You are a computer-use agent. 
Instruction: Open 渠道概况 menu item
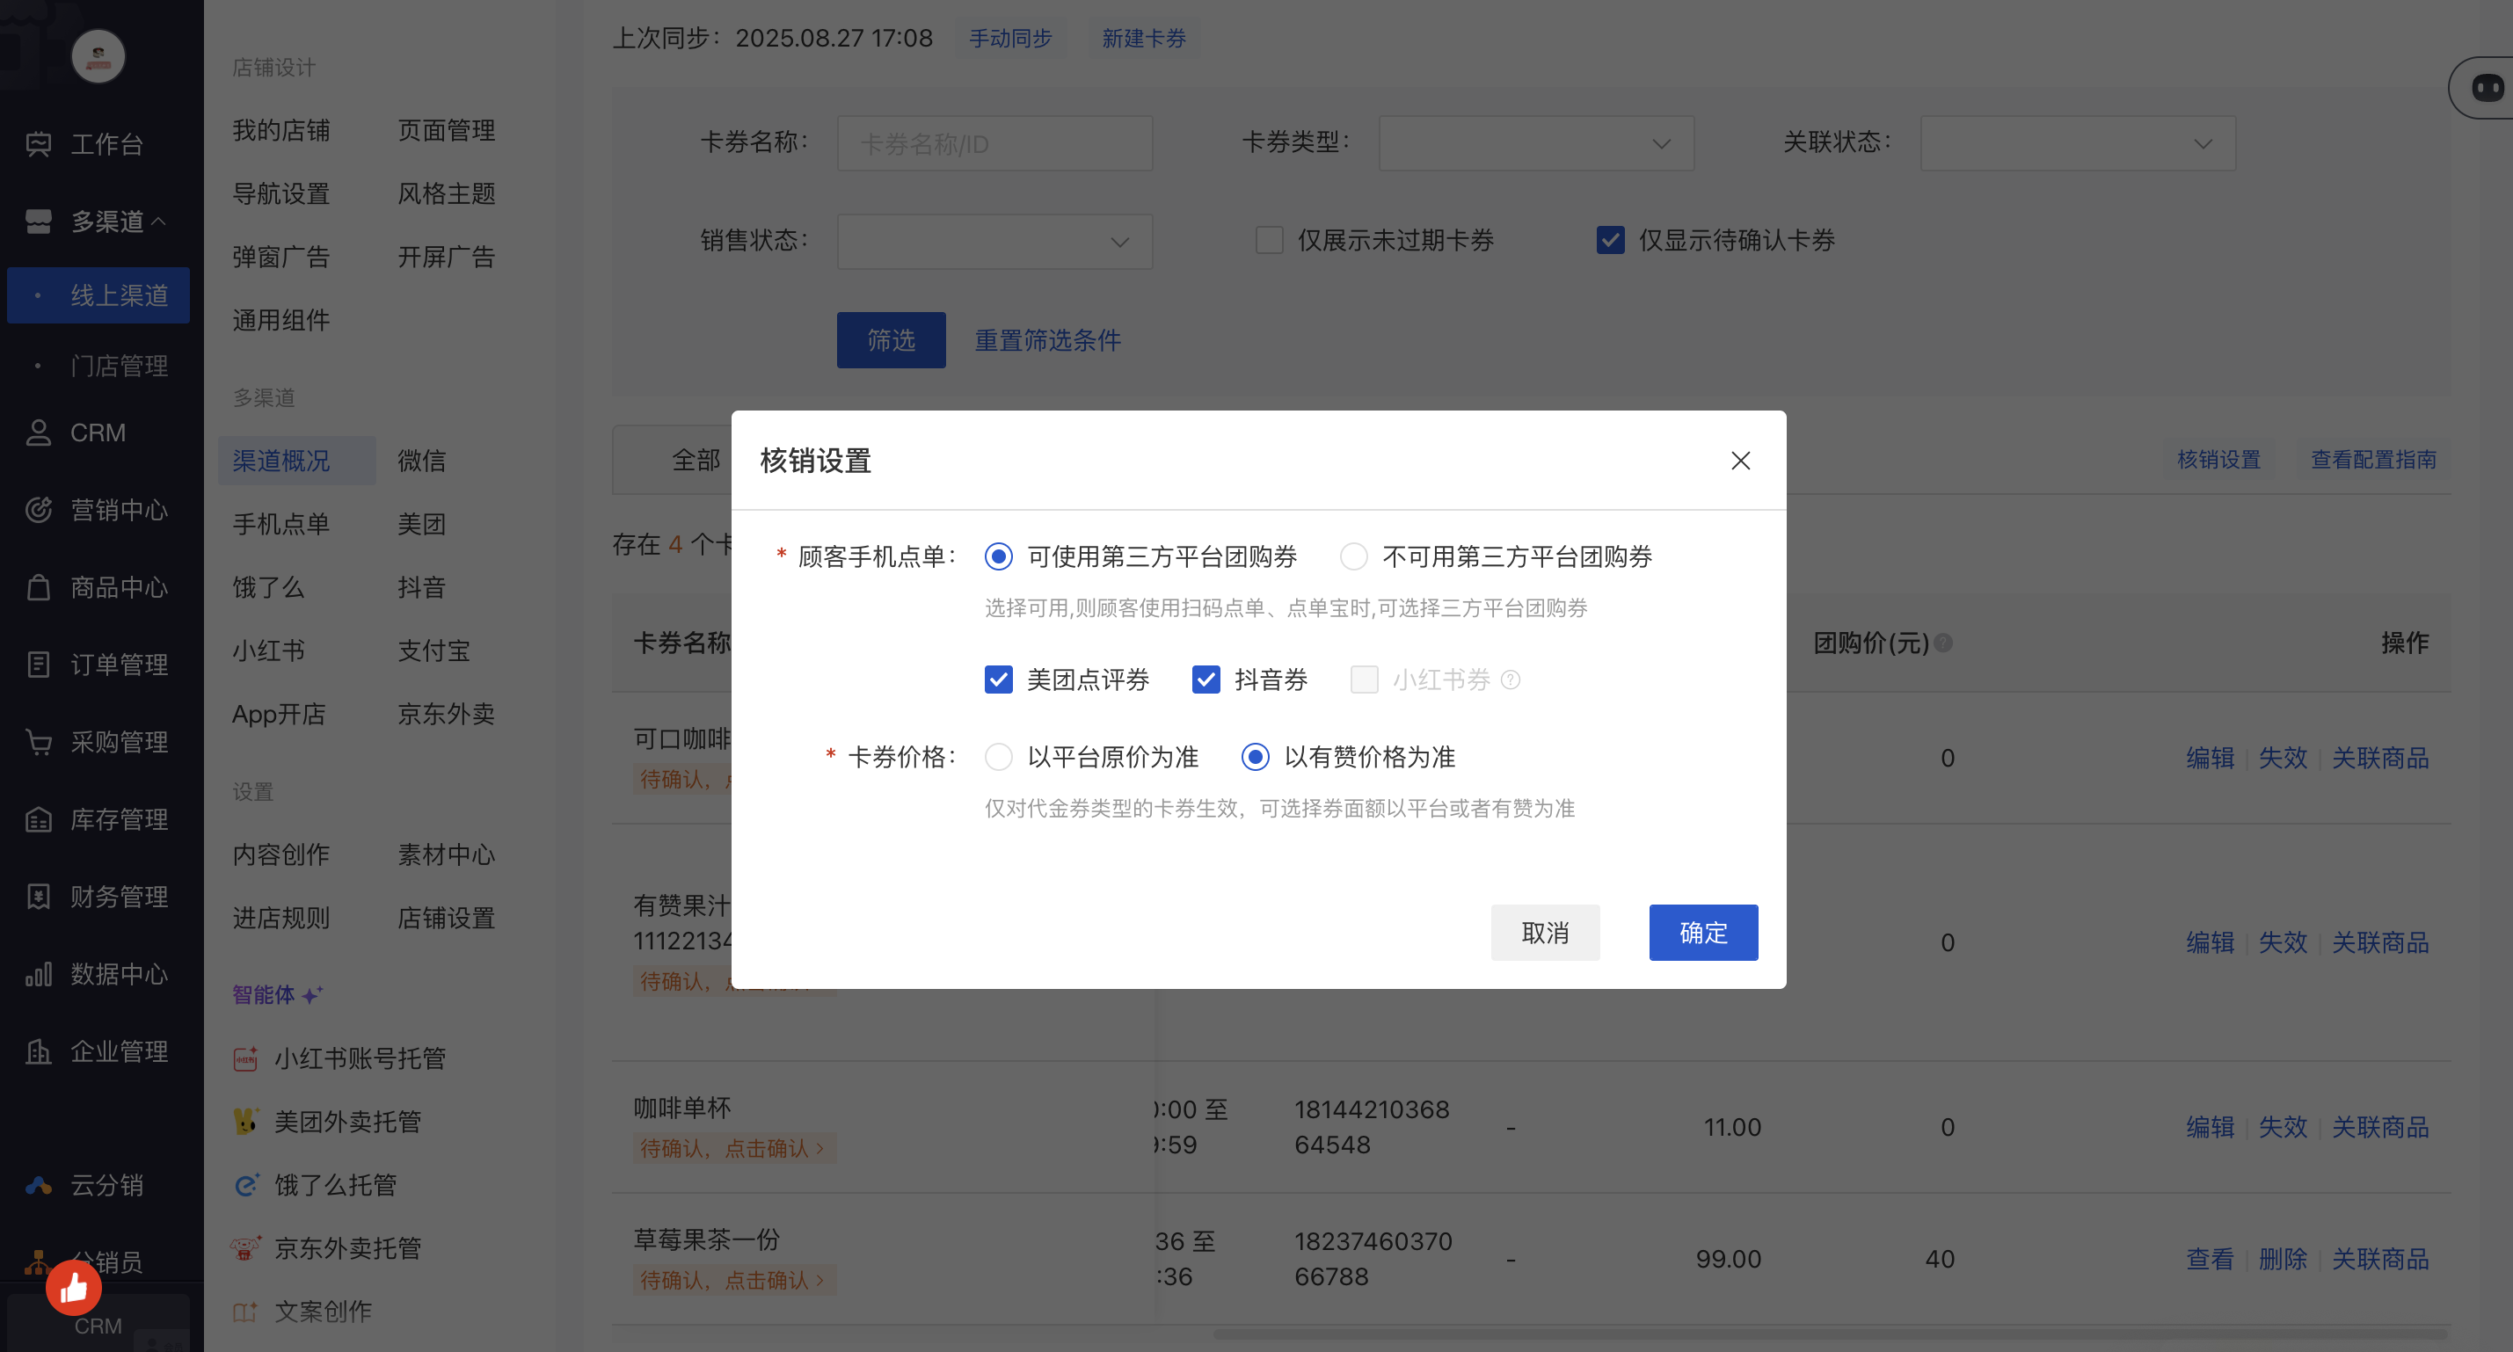(281, 461)
